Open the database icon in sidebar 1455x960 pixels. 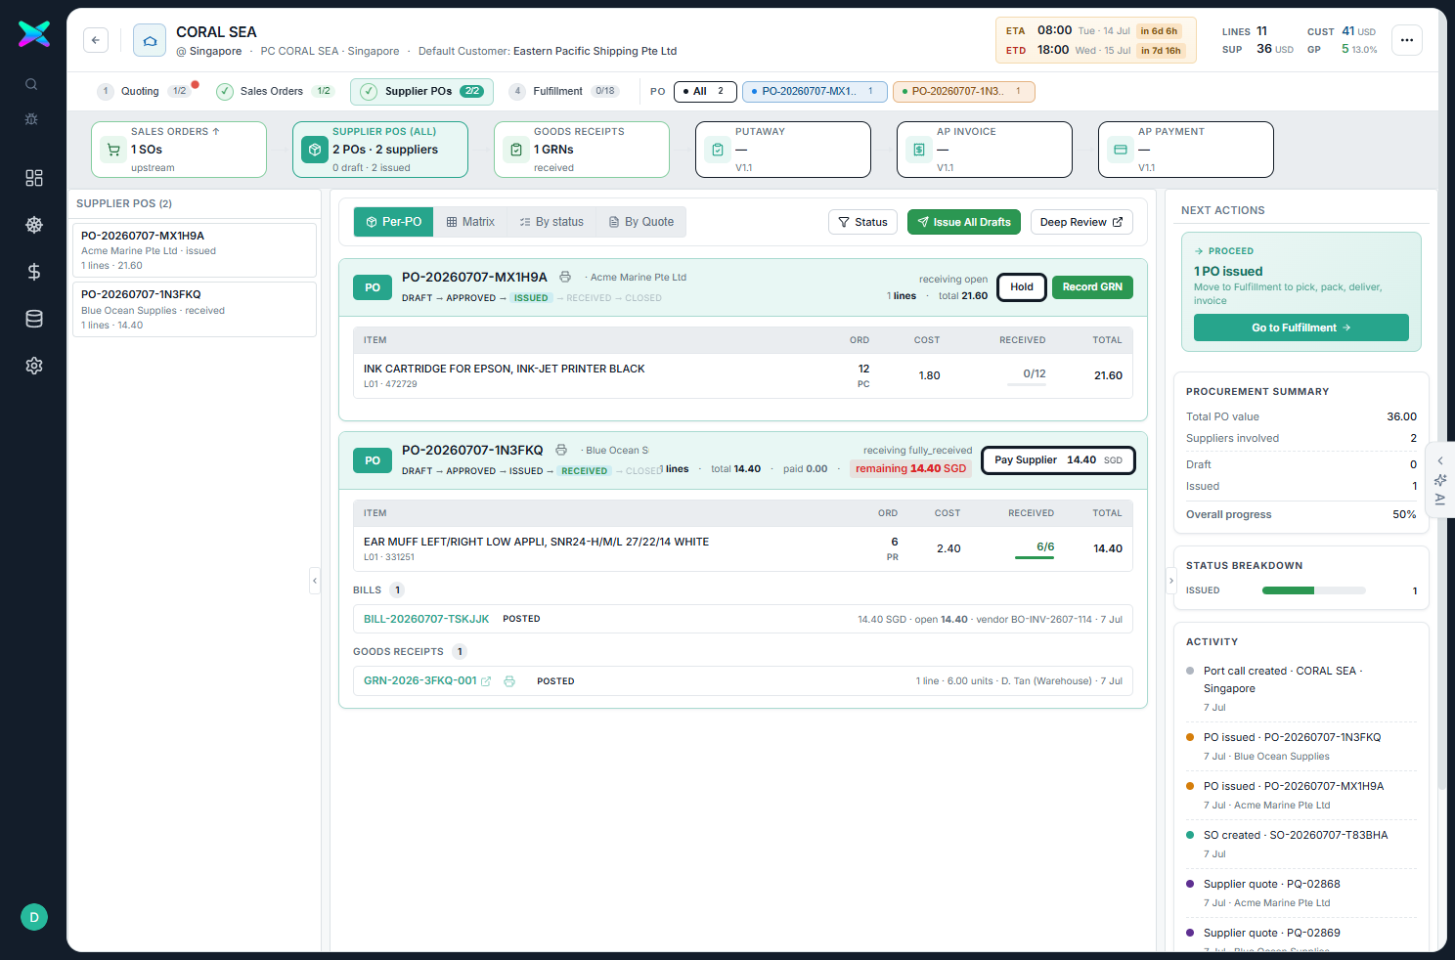click(x=34, y=319)
